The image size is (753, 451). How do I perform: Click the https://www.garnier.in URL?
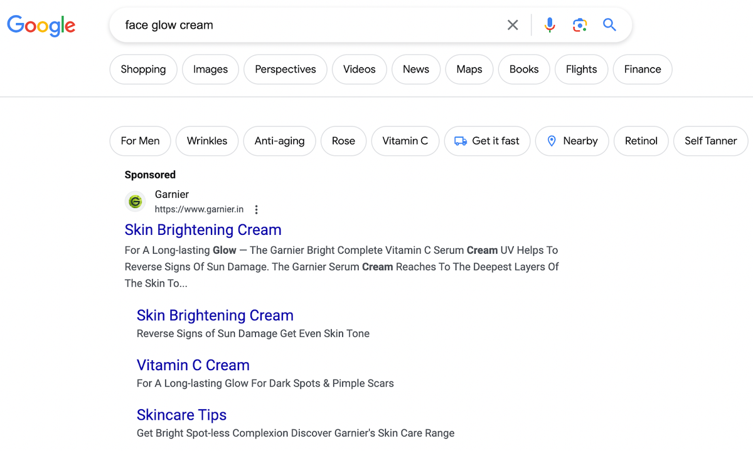[199, 209]
